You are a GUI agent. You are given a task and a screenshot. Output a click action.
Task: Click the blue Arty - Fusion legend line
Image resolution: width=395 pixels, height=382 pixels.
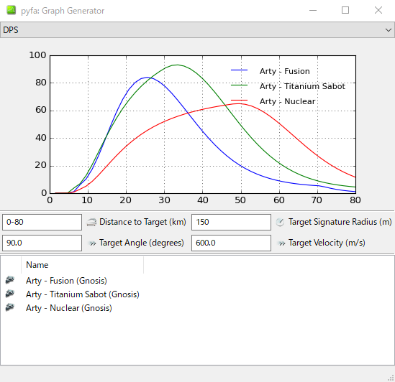coord(239,70)
